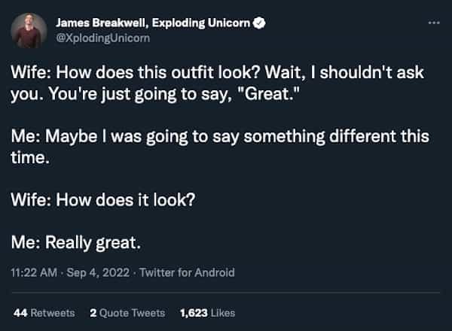Open the three-dot more options menu
The height and width of the screenshot is (331, 452).
click(x=432, y=23)
